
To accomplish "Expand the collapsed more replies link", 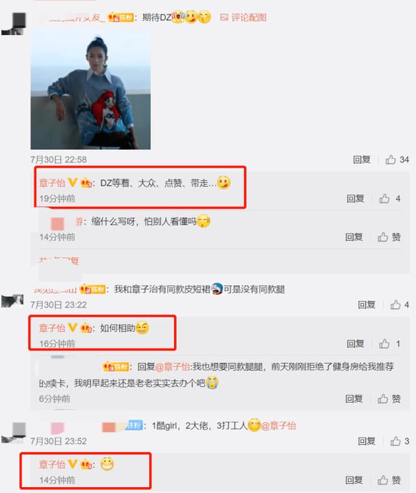I will tap(58, 261).
